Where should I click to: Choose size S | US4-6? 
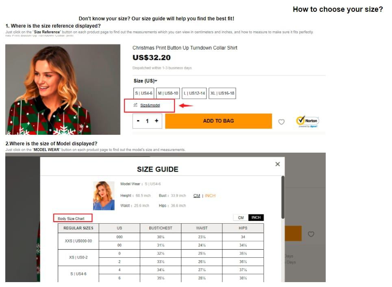tap(144, 93)
